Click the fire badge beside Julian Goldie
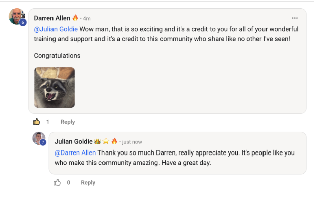Image resolution: width=315 pixels, height=205 pixels. point(114,141)
